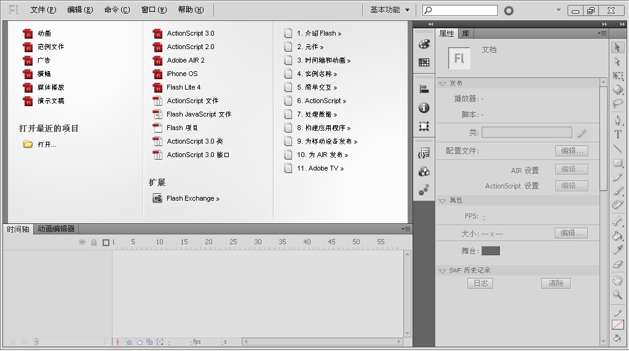Open the Transform panel icon
629x351 pixels.
pos(424,126)
